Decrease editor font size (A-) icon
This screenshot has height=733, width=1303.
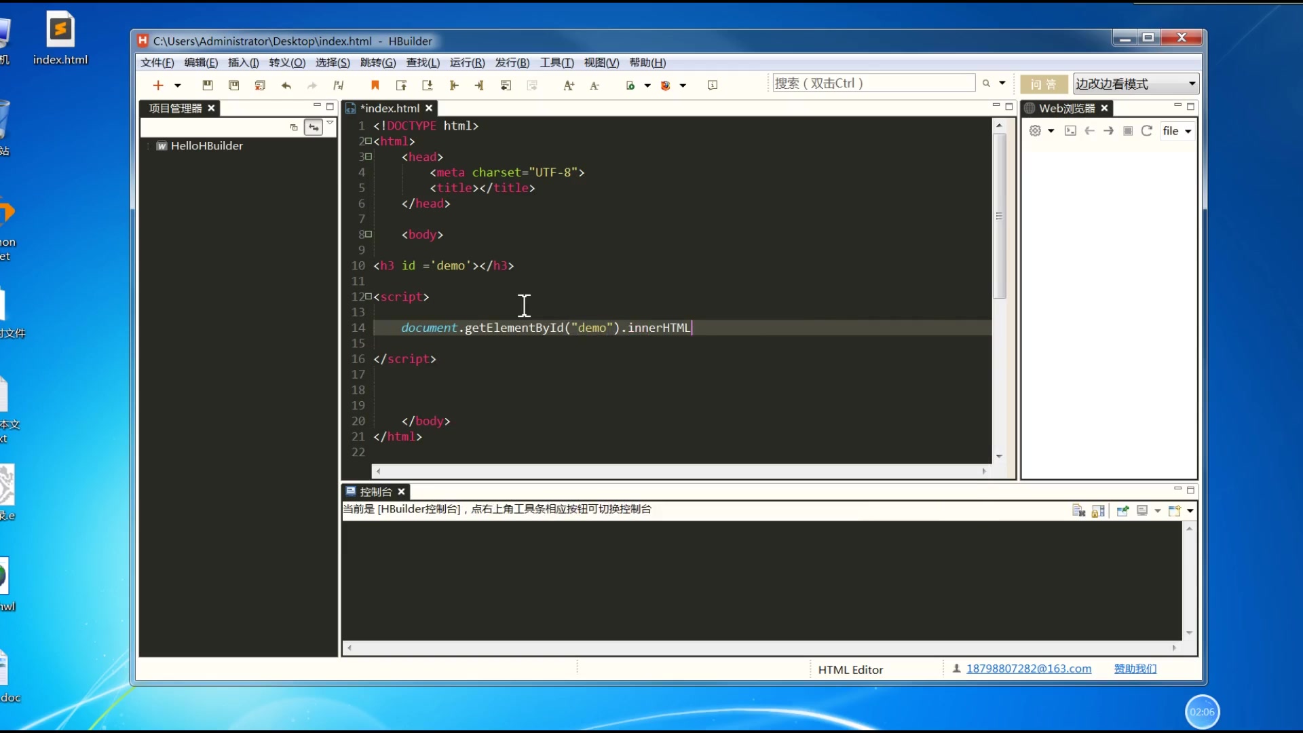pos(594,85)
